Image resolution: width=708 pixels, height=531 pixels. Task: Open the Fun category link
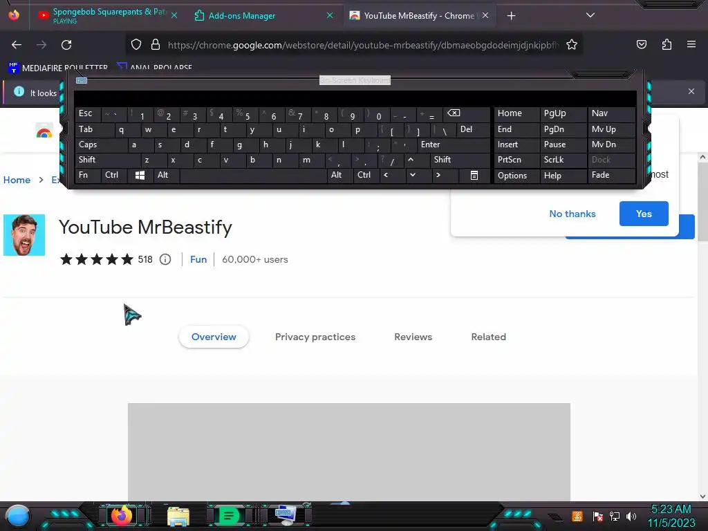pyautogui.click(x=198, y=259)
